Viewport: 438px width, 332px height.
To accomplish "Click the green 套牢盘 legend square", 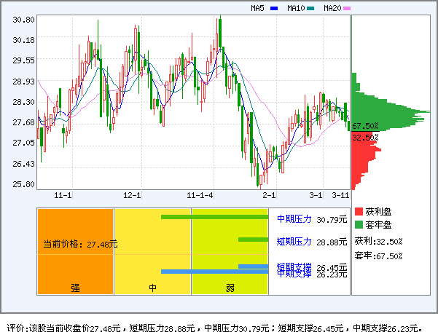I will [x=359, y=224].
